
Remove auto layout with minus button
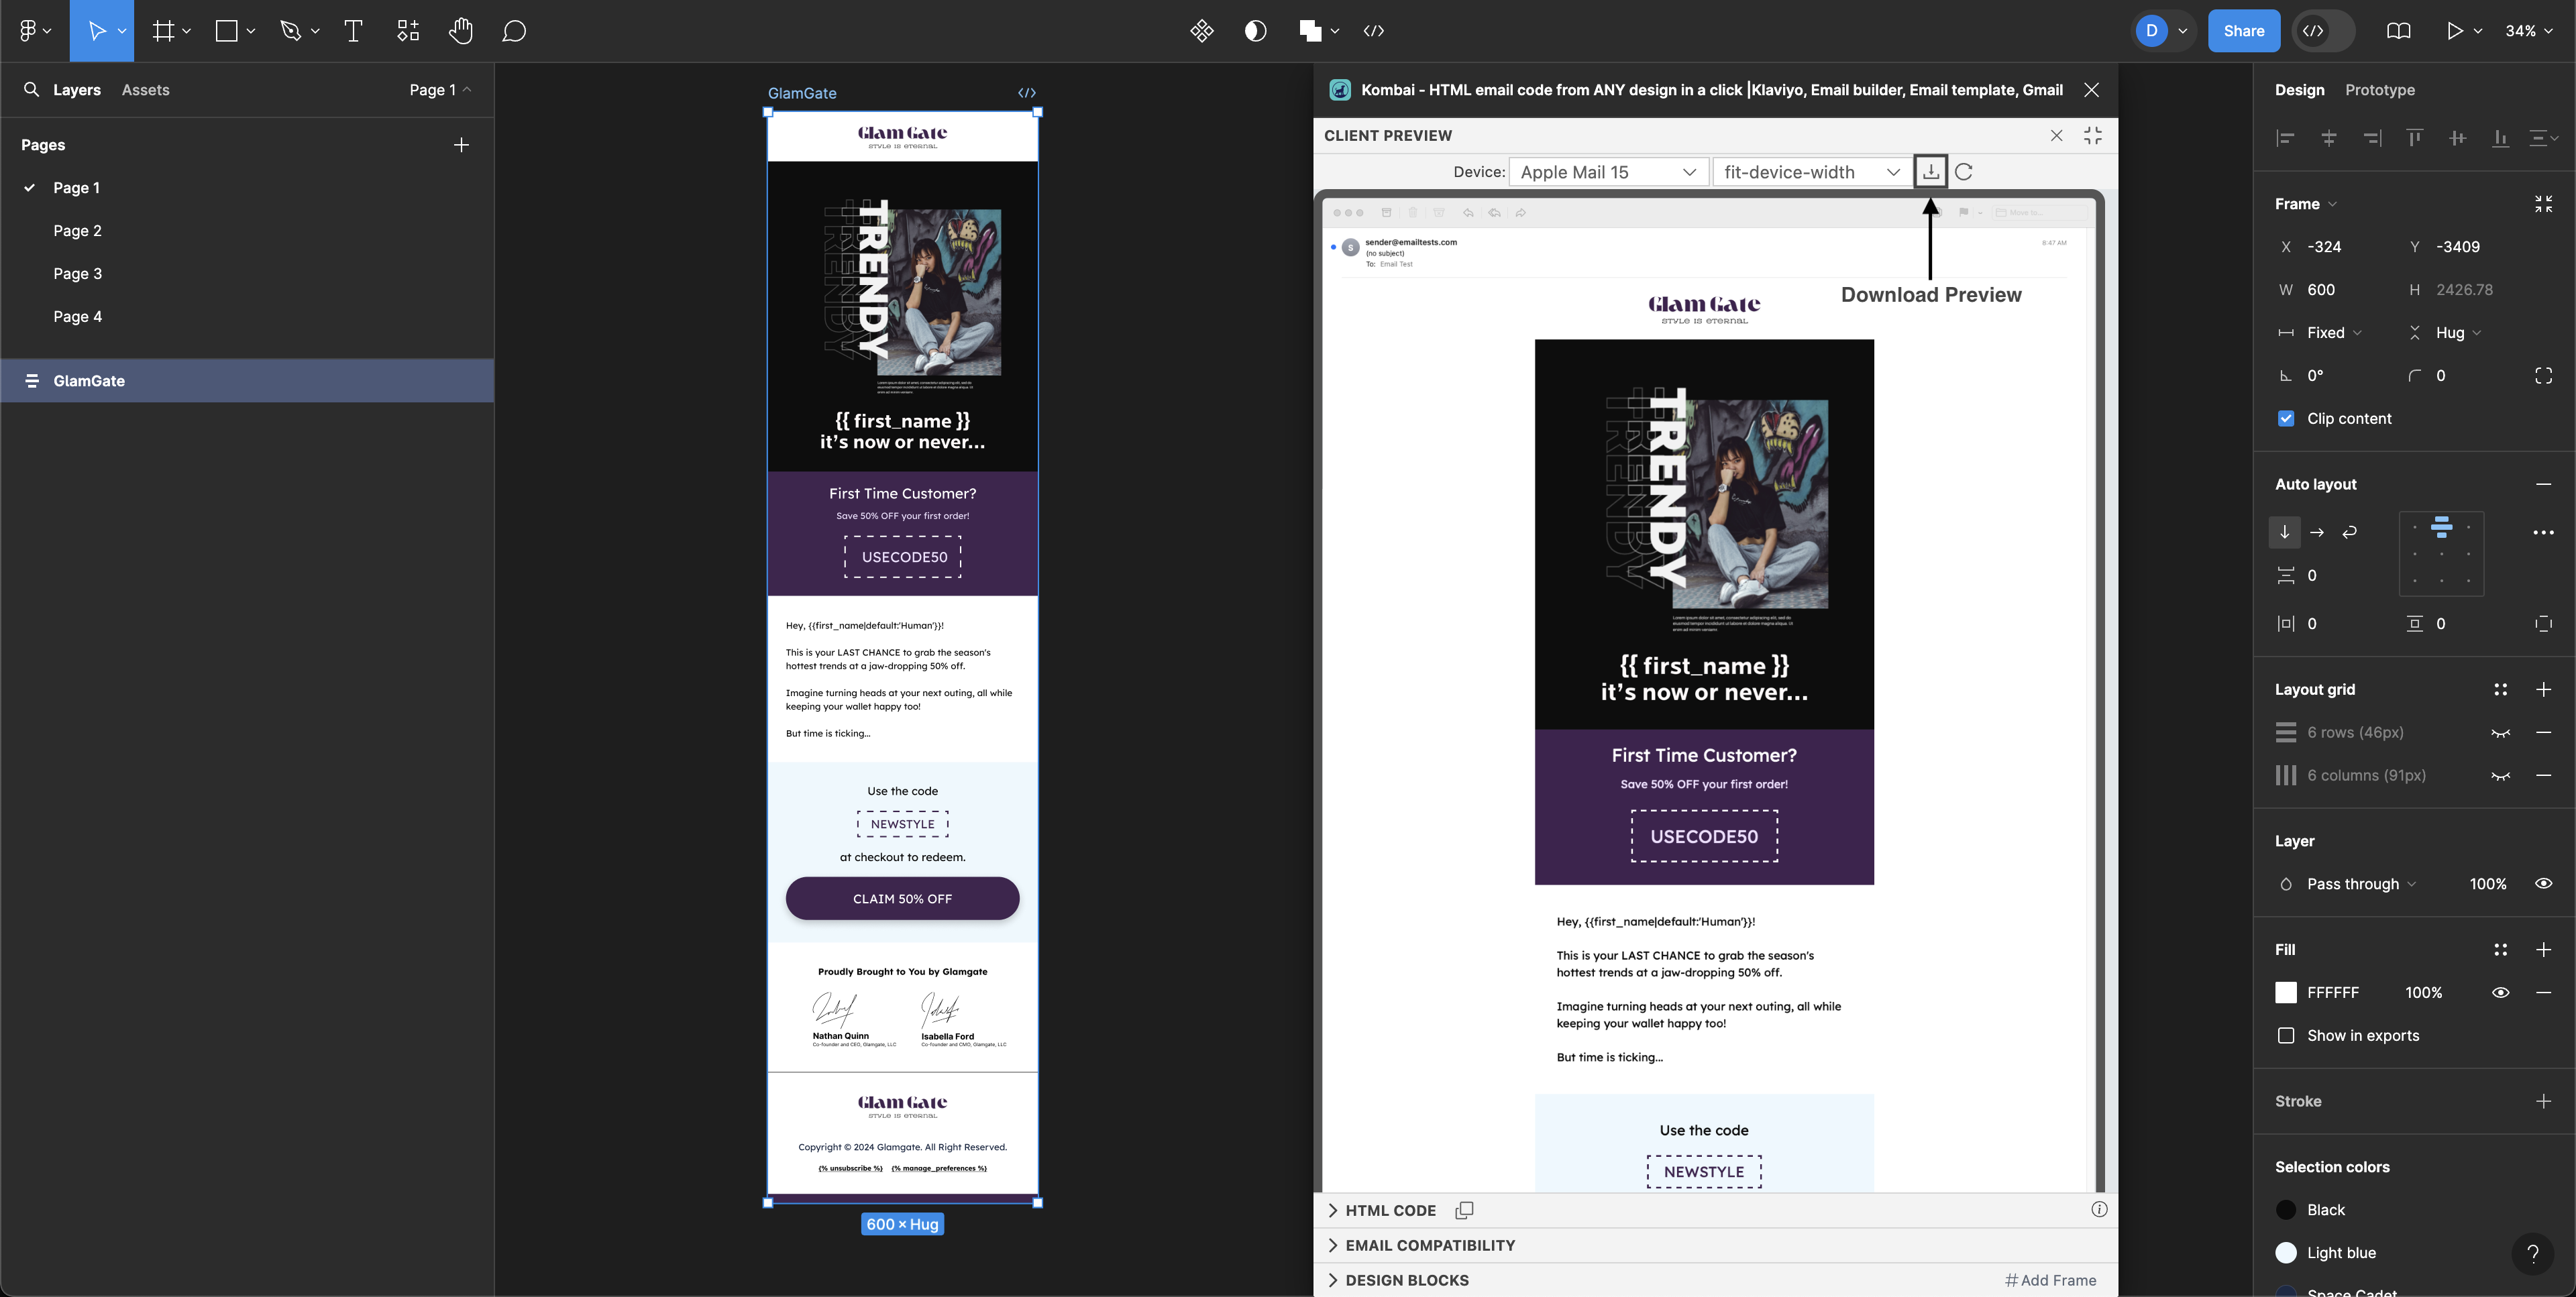tap(2544, 484)
